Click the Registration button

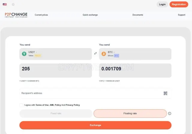tap(179, 4)
